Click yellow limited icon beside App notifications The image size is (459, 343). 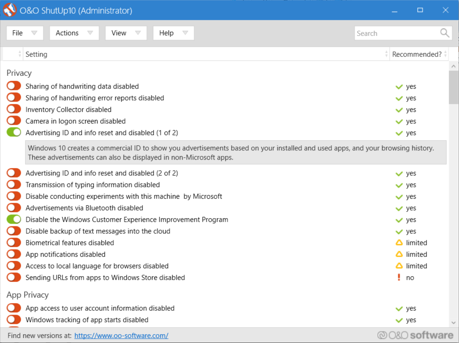(x=399, y=254)
